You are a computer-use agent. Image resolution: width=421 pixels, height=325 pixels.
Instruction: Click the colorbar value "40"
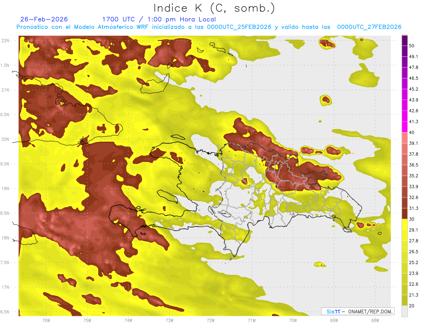tap(412, 133)
